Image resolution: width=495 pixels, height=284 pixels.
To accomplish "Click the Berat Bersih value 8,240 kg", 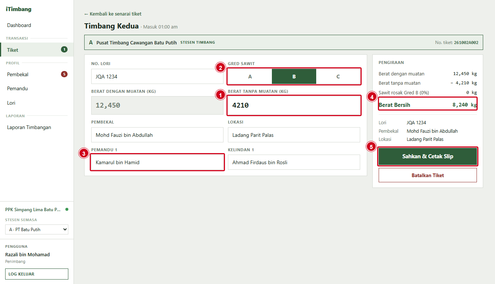I will pos(465,105).
